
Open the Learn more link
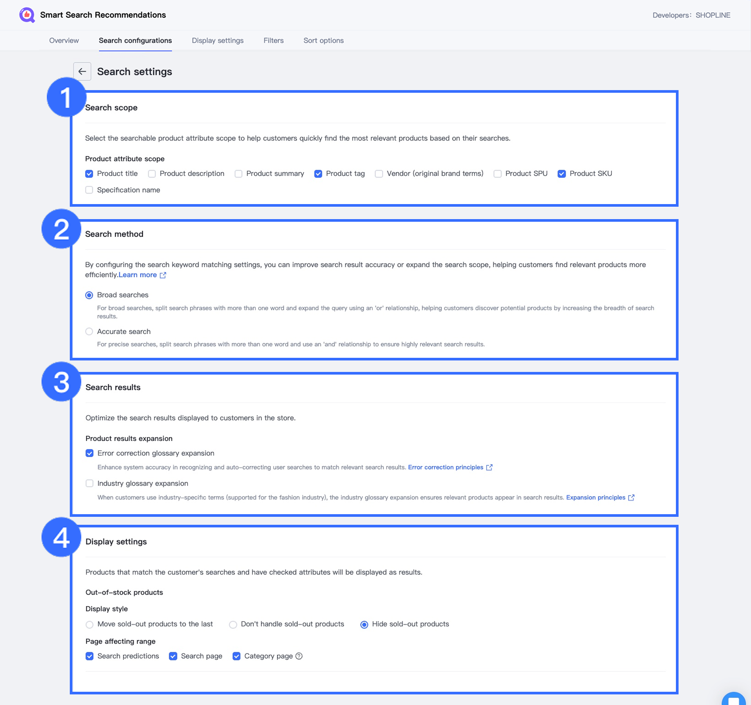click(x=137, y=275)
